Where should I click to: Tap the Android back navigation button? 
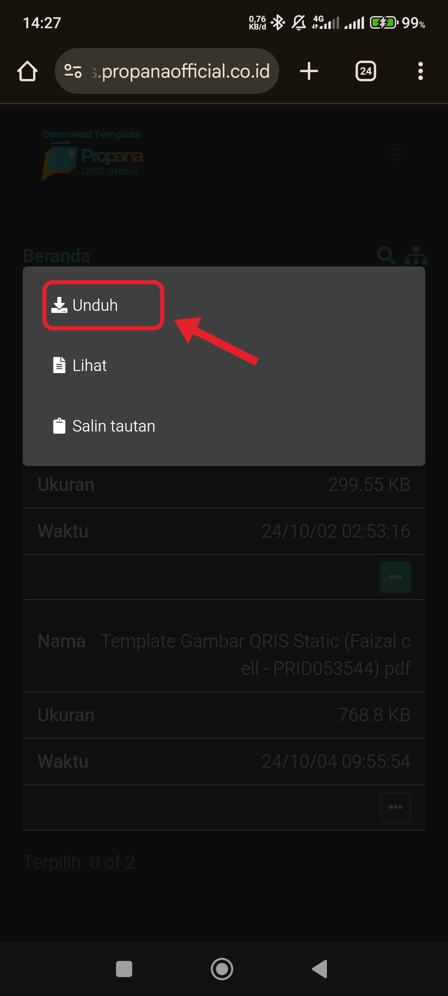pyautogui.click(x=319, y=969)
